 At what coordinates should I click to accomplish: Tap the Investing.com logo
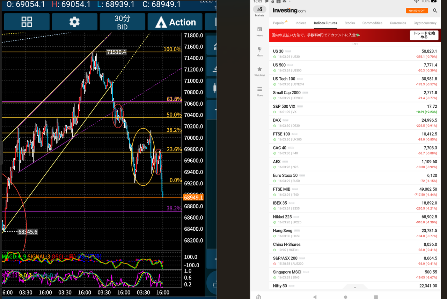tap(289, 10)
